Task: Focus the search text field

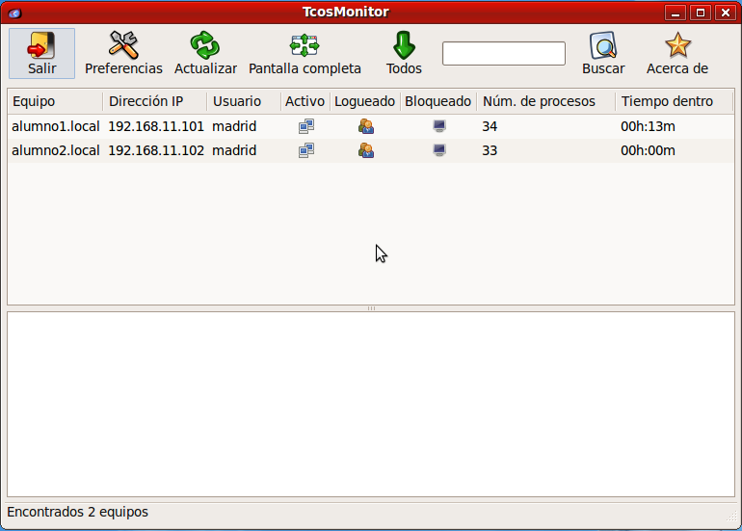Action: point(503,54)
